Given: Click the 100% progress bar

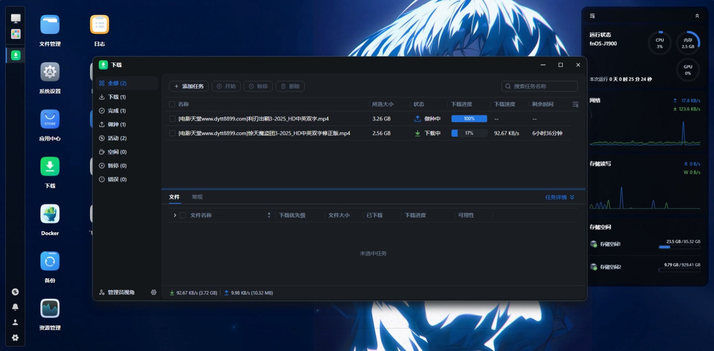Looking at the screenshot, I should click(x=469, y=119).
